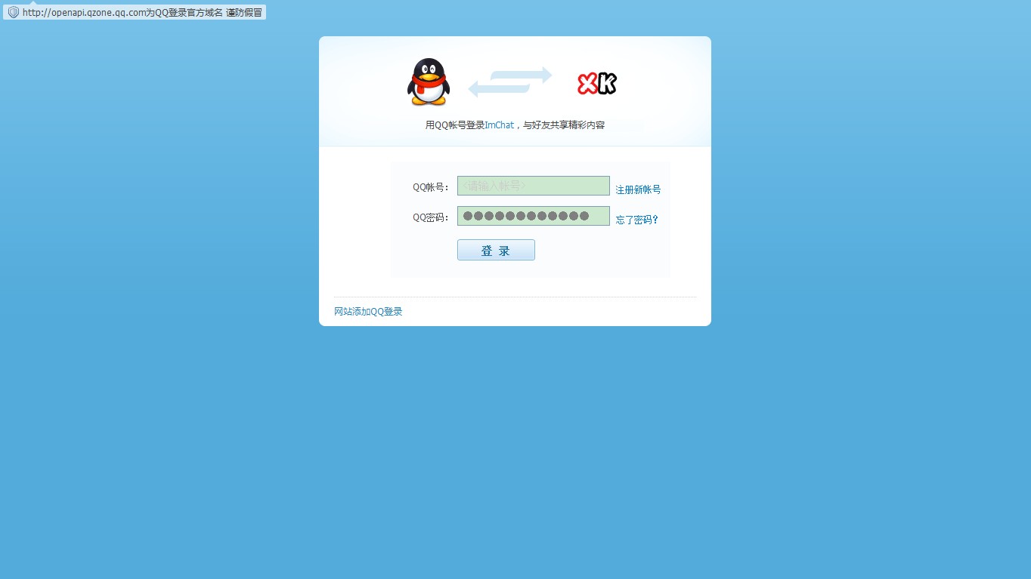Click the QQ penguin mascot logo
1031x579 pixels.
428,82
